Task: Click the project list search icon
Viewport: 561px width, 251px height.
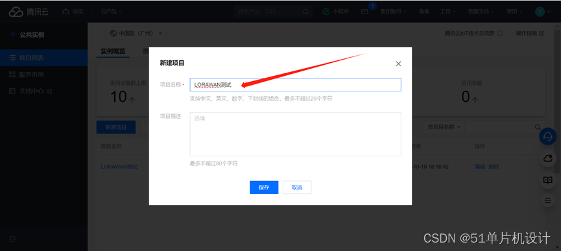Action: pos(537,127)
